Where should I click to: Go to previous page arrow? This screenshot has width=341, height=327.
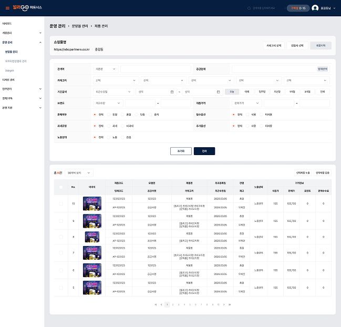click(x=161, y=304)
